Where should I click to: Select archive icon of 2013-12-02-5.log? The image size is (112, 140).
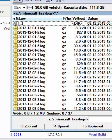click(x=15, y=77)
